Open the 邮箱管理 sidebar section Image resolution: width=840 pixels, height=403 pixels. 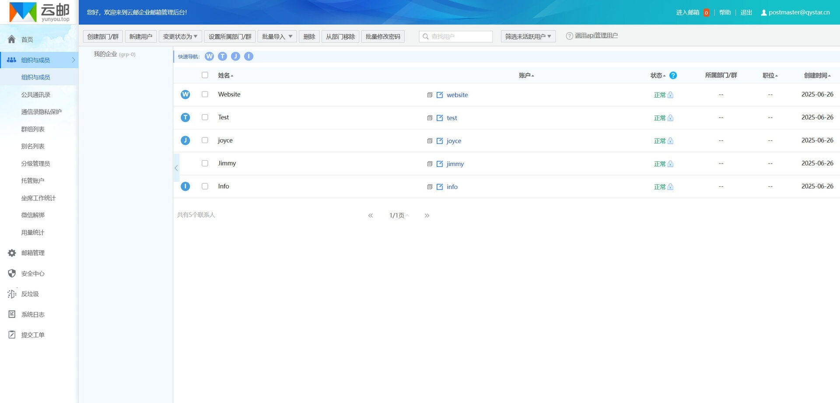coord(33,253)
